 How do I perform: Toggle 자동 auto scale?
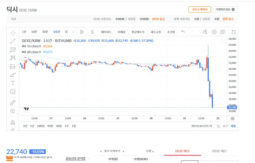click(233, 126)
